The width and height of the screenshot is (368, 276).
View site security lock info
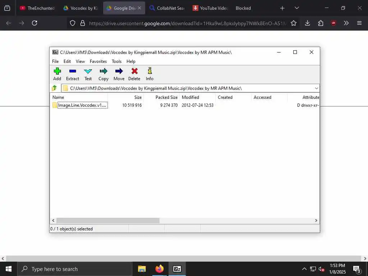pos(83,23)
